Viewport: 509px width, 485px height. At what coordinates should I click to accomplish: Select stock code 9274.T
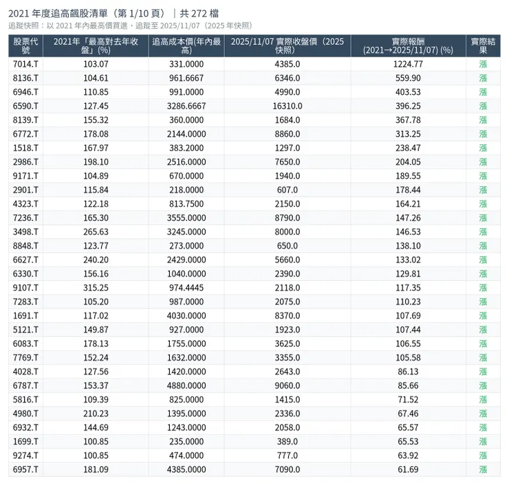[25, 455]
